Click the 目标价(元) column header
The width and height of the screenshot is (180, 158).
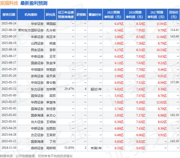pyautogui.click(x=174, y=15)
